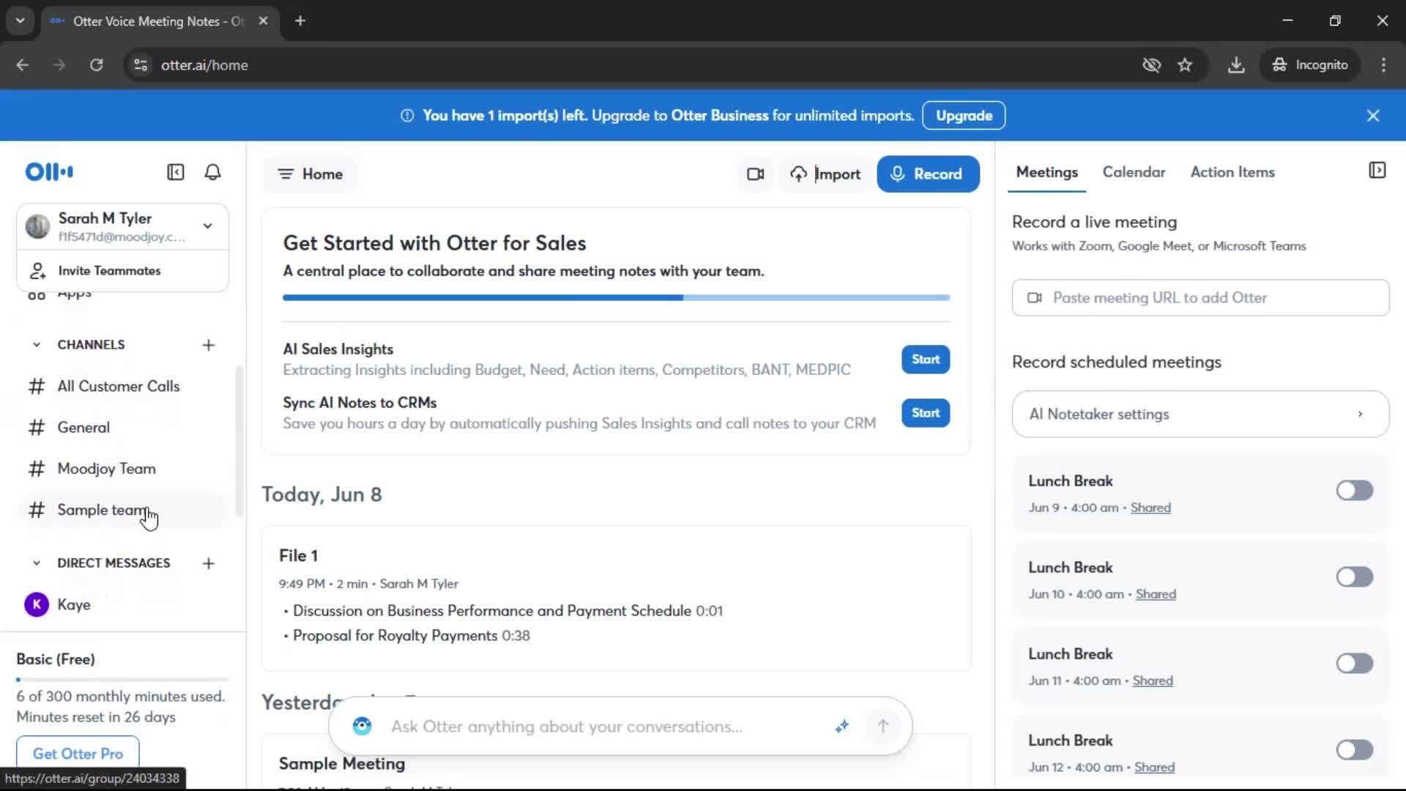Click the browser back arrow
Image resolution: width=1406 pixels, height=791 pixels.
click(23, 65)
